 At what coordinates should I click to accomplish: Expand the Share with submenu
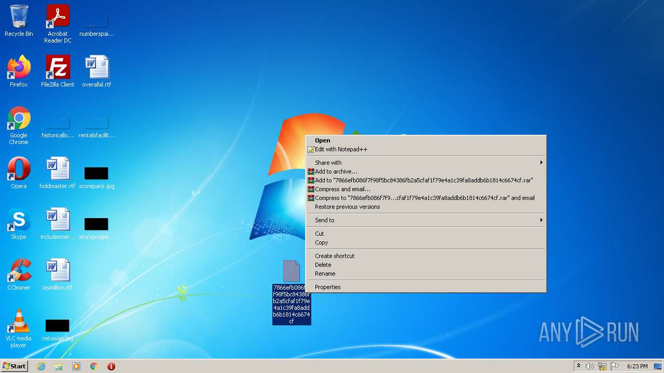426,163
